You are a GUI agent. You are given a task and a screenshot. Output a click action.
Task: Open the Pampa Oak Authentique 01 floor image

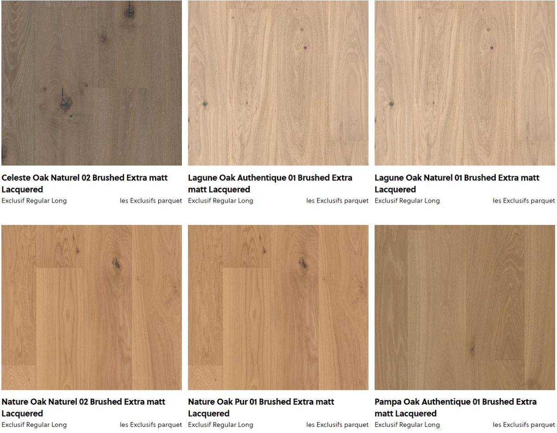(465, 308)
